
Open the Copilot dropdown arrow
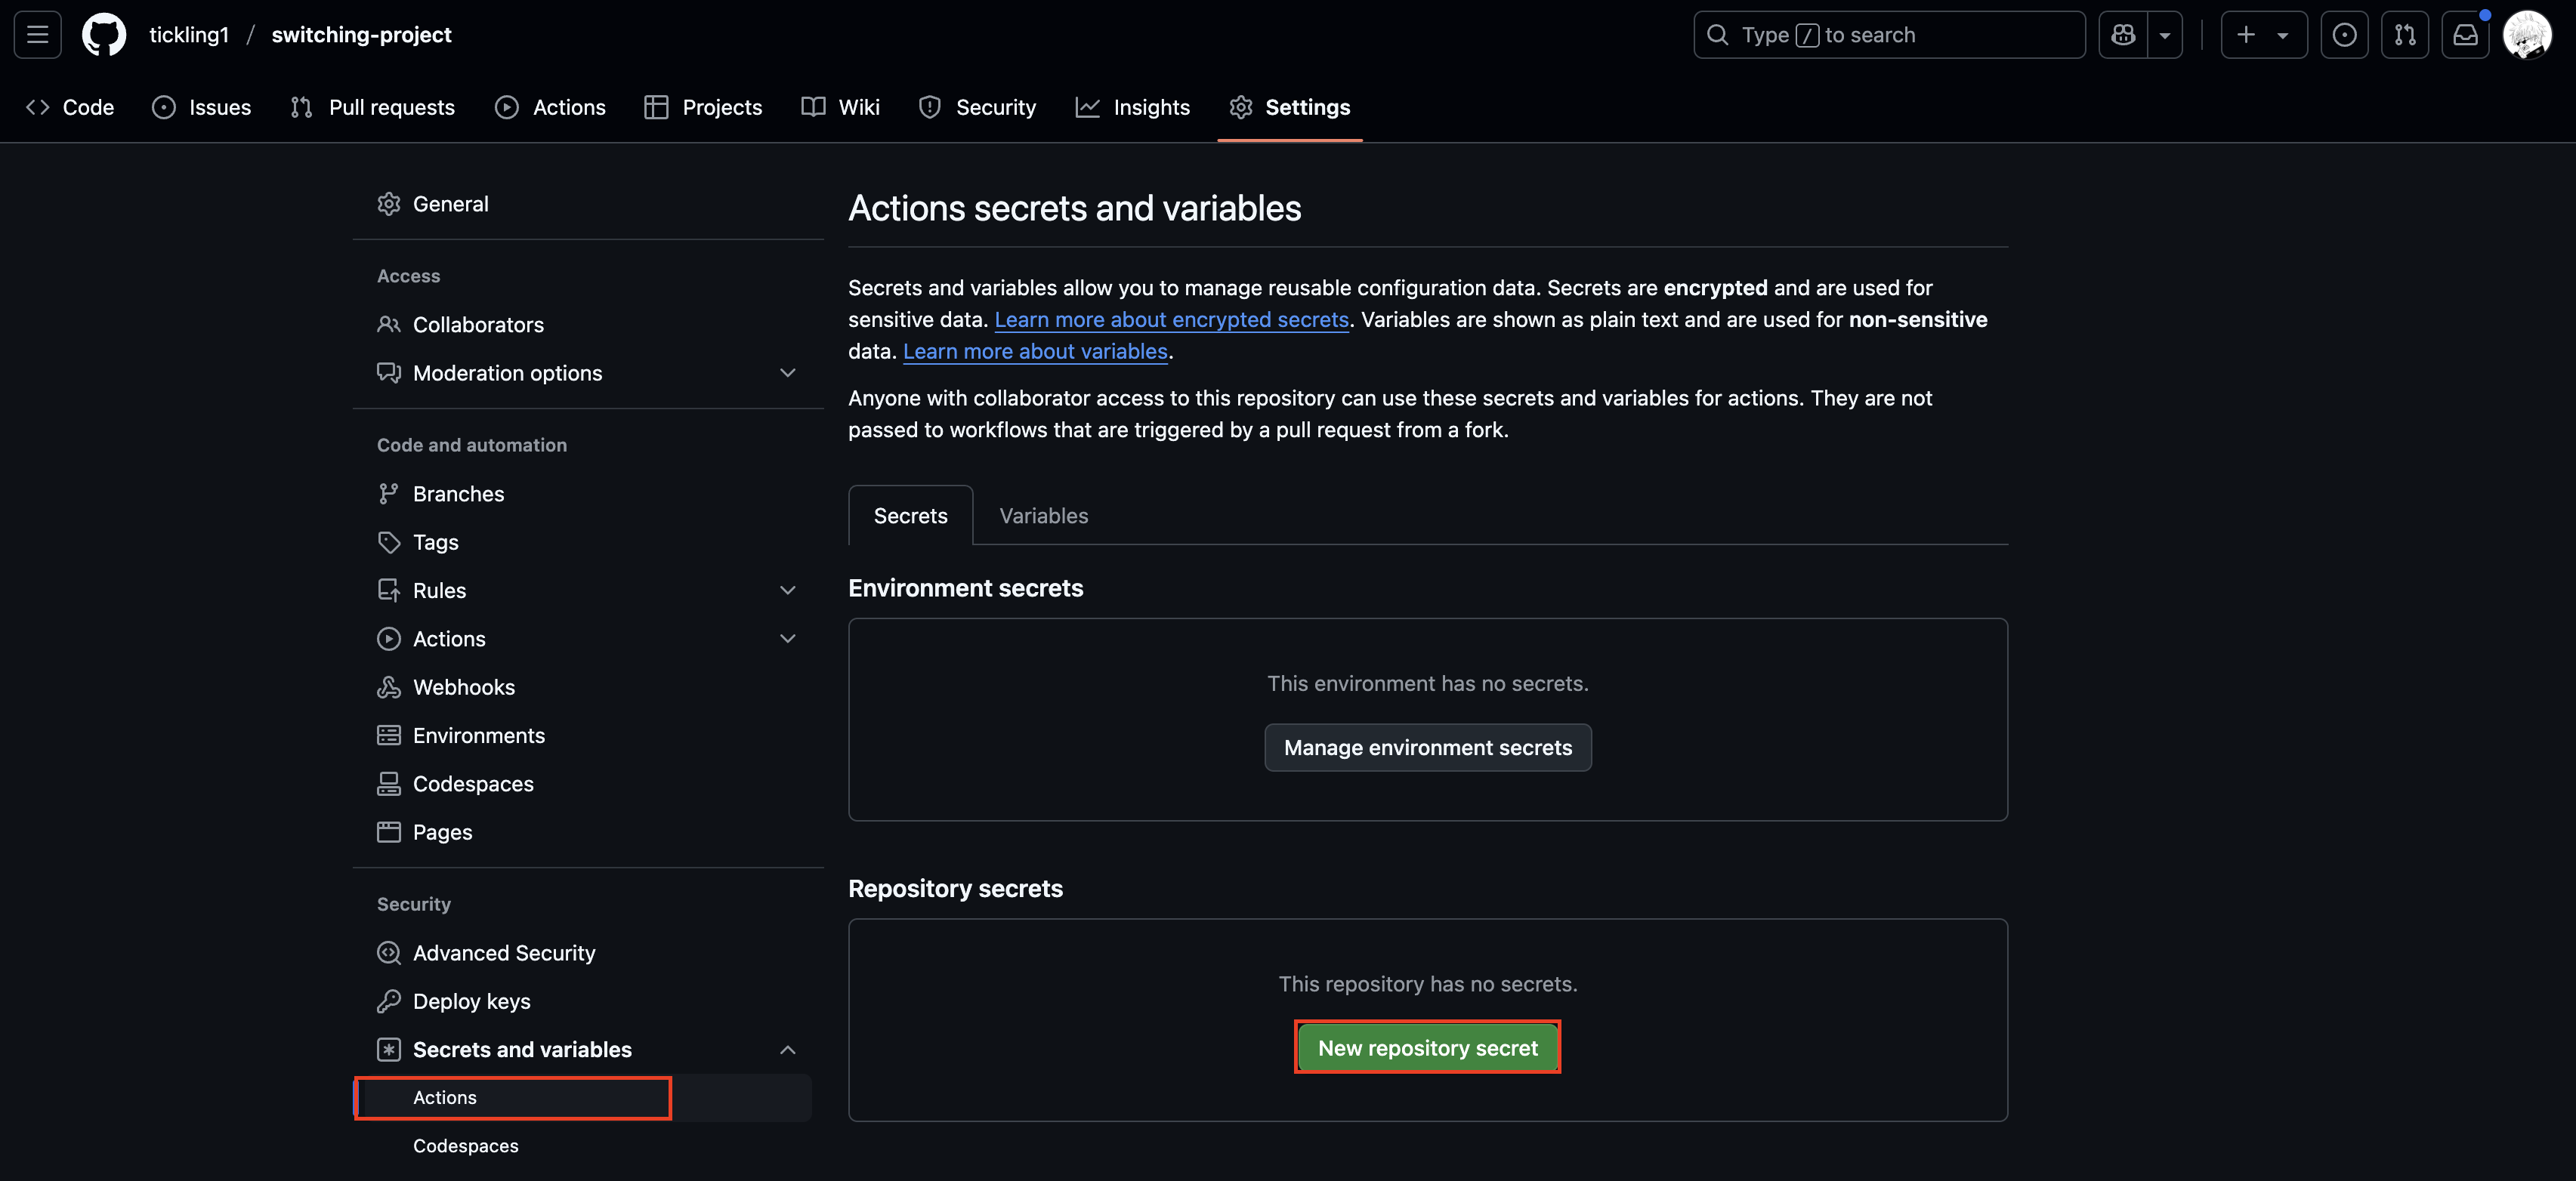click(2165, 35)
